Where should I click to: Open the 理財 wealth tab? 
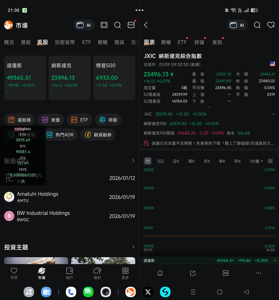(x=97, y=273)
